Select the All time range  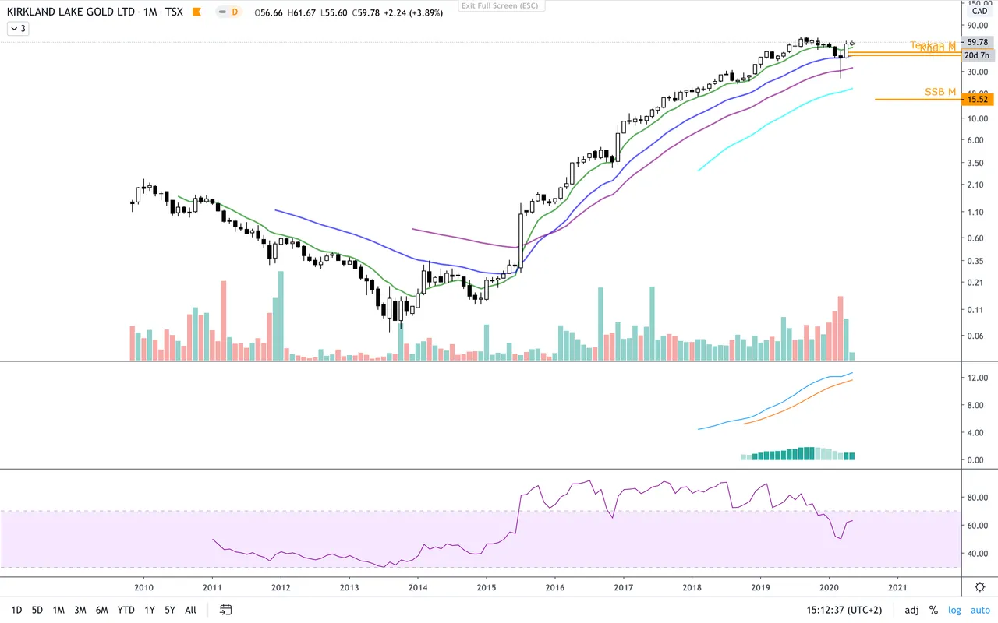[x=190, y=611]
